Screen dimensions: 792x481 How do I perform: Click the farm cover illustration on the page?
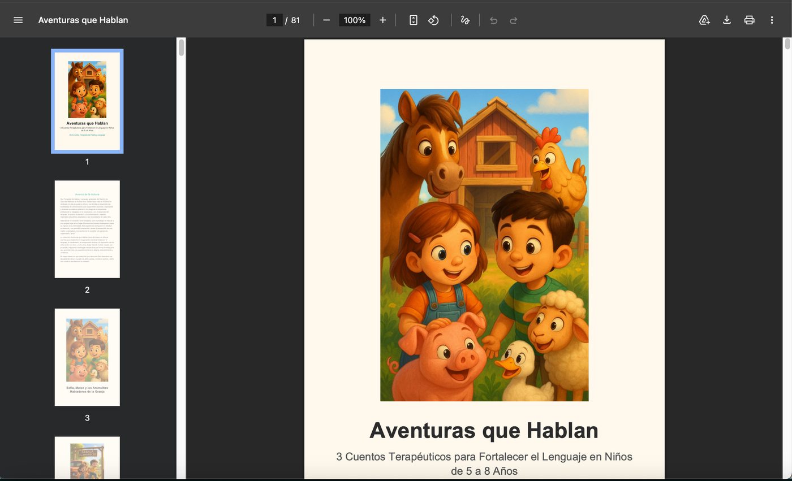click(x=484, y=245)
